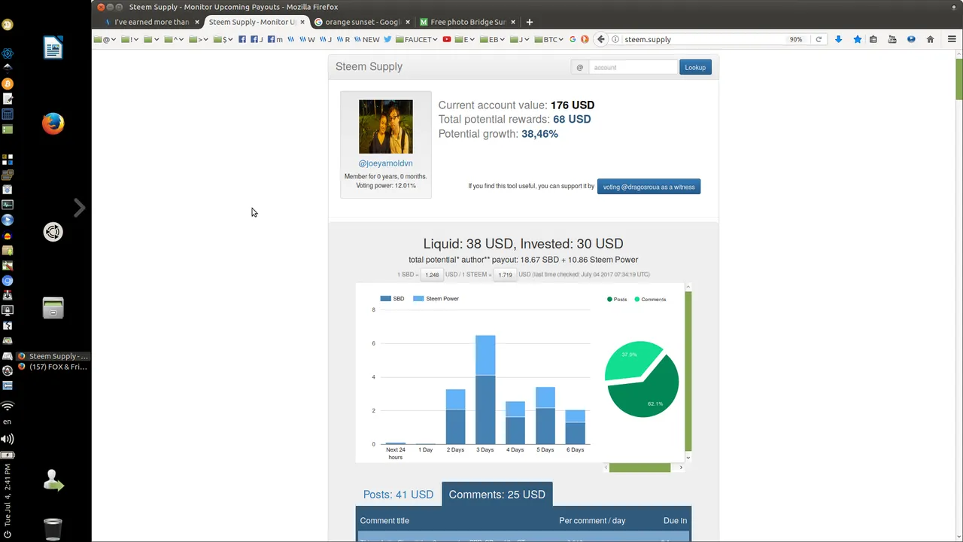Click the 62.1% dark green pie slice

pos(649,390)
